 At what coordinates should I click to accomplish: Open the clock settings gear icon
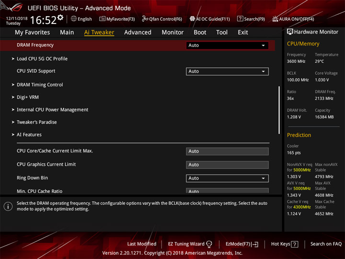click(x=60, y=18)
